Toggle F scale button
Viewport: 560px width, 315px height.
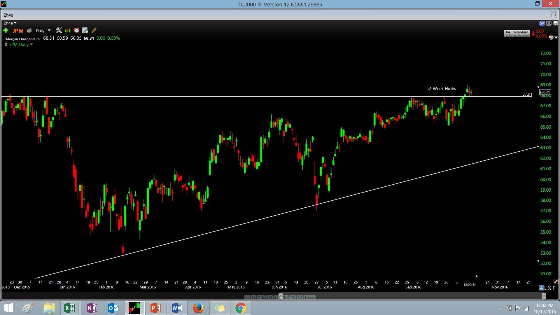[x=554, y=288]
